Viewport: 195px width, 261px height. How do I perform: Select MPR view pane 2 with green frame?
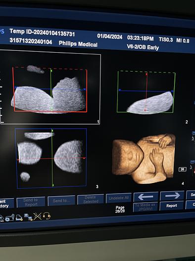pos(146,92)
